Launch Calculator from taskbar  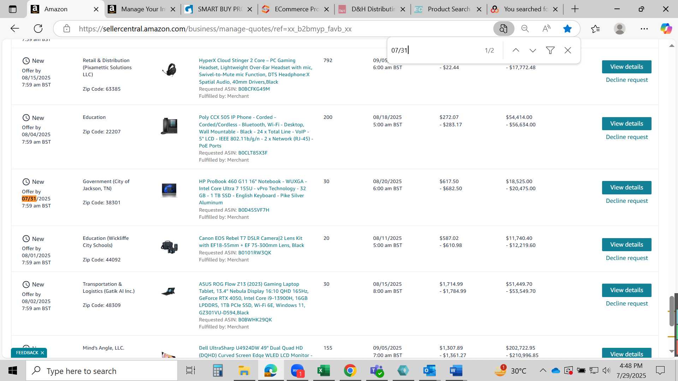point(218,371)
